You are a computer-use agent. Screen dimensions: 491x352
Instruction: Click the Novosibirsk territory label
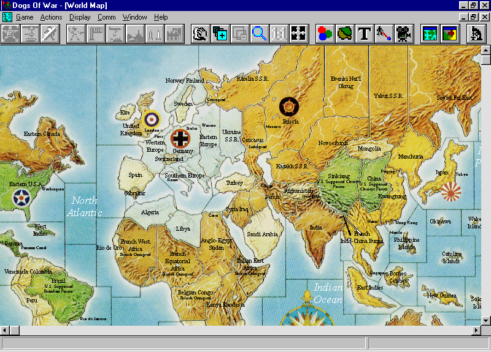(x=333, y=143)
